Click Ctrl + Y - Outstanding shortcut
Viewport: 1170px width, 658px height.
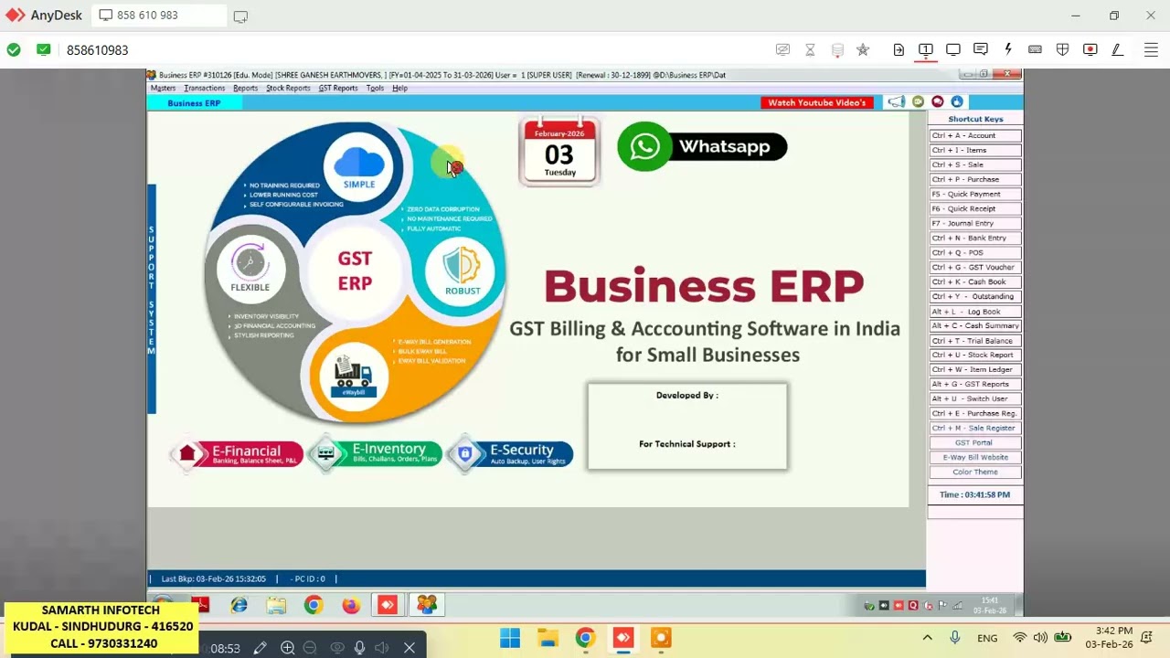pyautogui.click(x=975, y=296)
